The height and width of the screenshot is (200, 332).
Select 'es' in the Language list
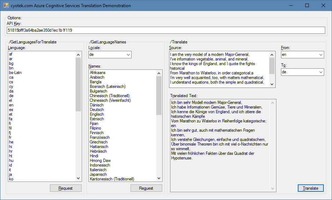click(x=42, y=110)
